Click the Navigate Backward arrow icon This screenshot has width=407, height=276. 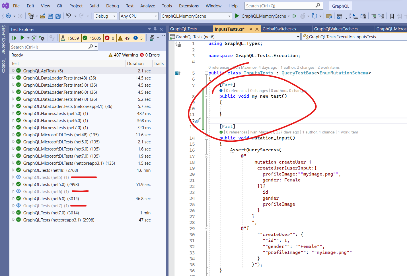pos(8,16)
